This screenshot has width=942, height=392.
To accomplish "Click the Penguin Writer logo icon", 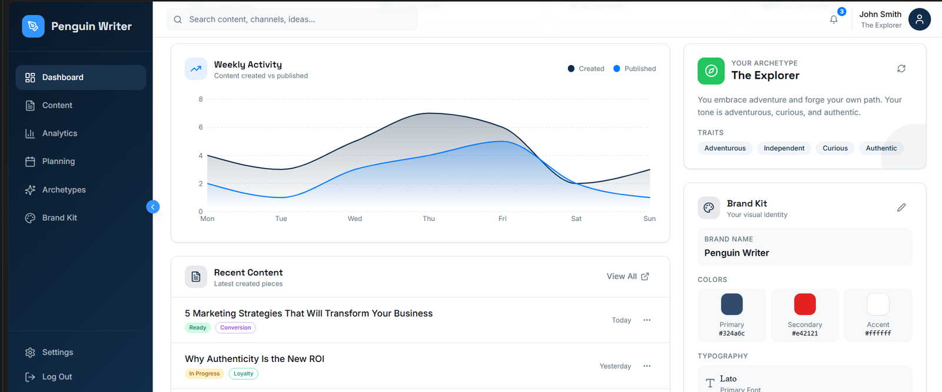I will pyautogui.click(x=33, y=26).
